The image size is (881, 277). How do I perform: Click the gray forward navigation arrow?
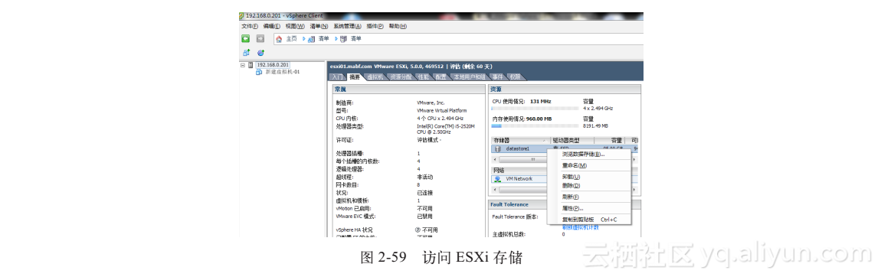260,39
